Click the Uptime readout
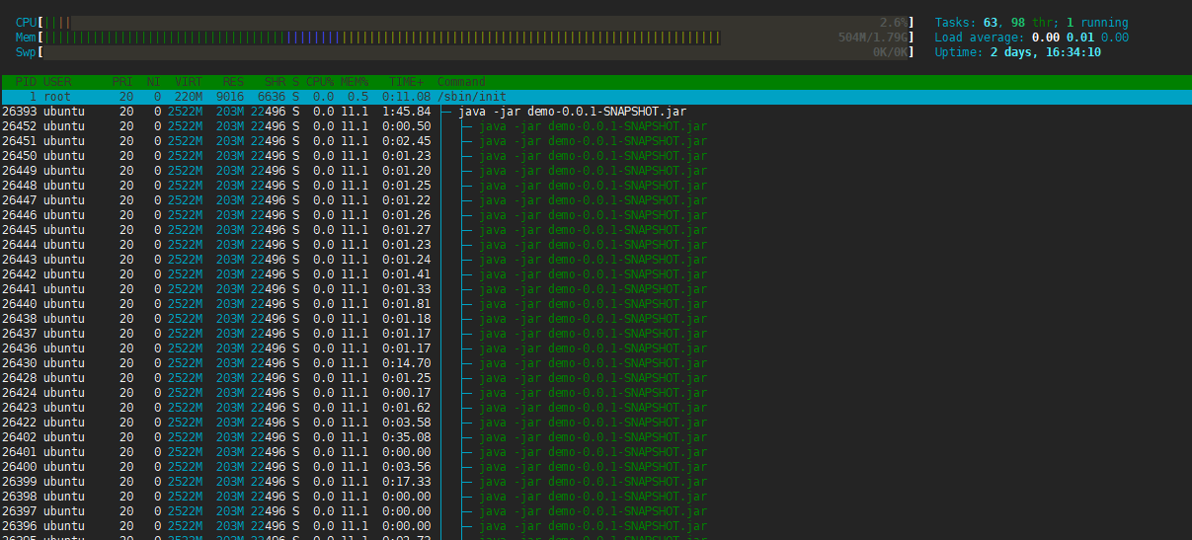 click(x=1017, y=52)
